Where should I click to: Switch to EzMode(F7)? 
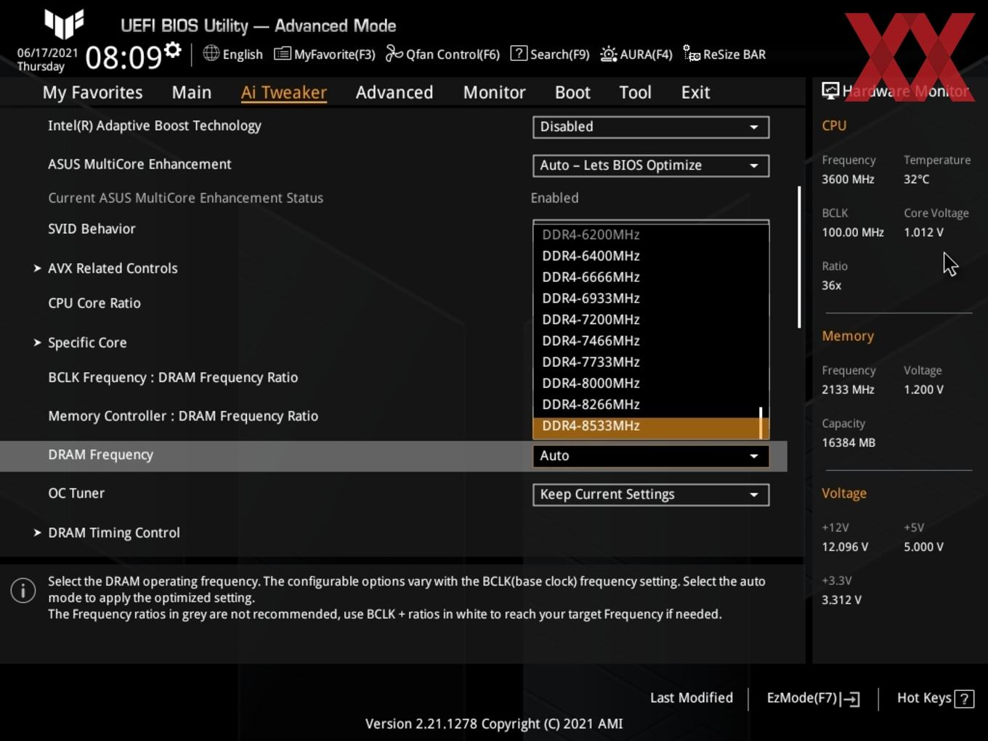814,698
